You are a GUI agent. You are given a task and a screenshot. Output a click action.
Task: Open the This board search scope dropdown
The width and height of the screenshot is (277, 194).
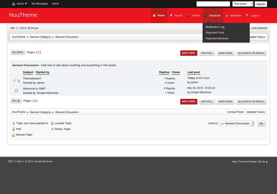tap(243, 4)
